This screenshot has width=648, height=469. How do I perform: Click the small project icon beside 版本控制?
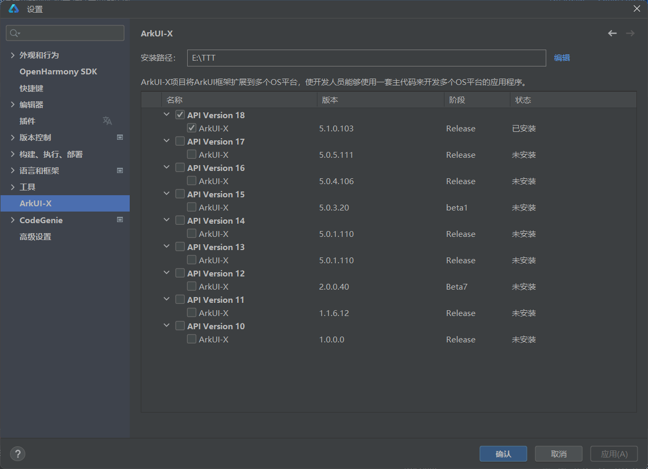click(x=120, y=137)
